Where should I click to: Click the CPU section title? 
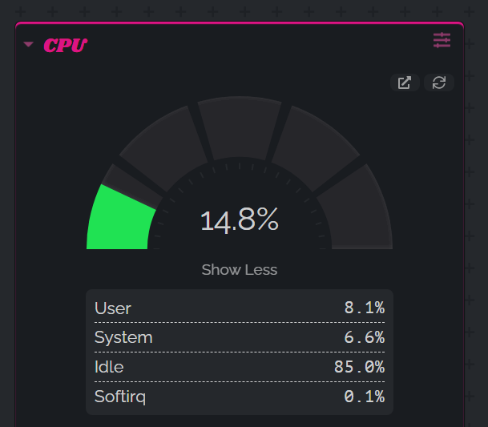click(x=66, y=45)
